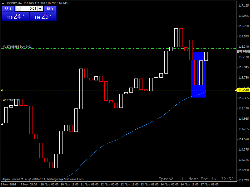This screenshot has height=187, width=250.
Task: Select the #137105993 buy 0.01 order label
Action: (17, 46)
